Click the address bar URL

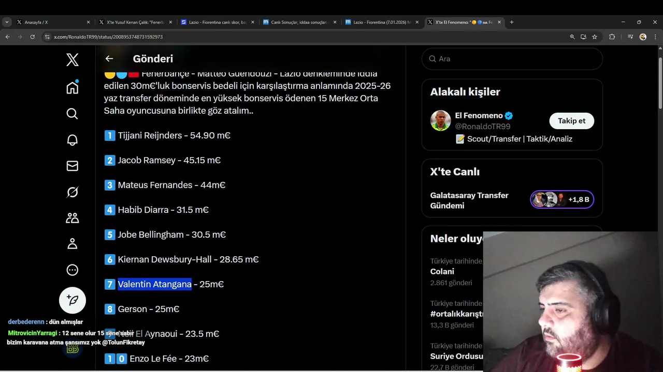(108, 37)
